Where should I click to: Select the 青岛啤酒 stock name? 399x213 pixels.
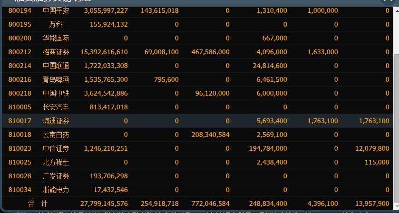click(x=56, y=79)
